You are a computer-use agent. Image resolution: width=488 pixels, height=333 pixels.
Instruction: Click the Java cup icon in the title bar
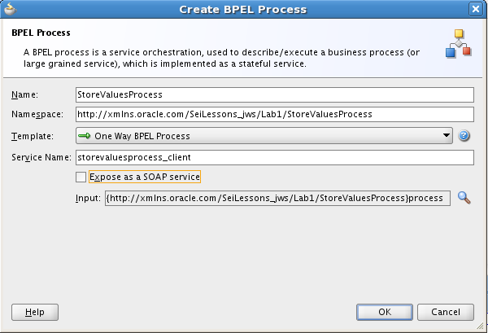point(10,9)
